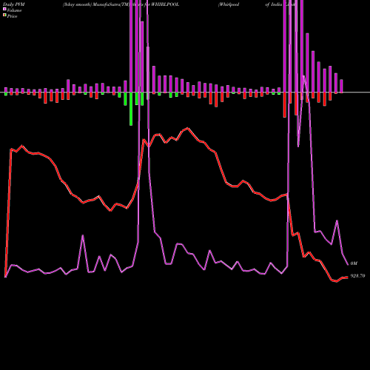The width and height of the screenshot is (370, 370).
Task: Click the '923.70' price value label
Action: pos(357,276)
